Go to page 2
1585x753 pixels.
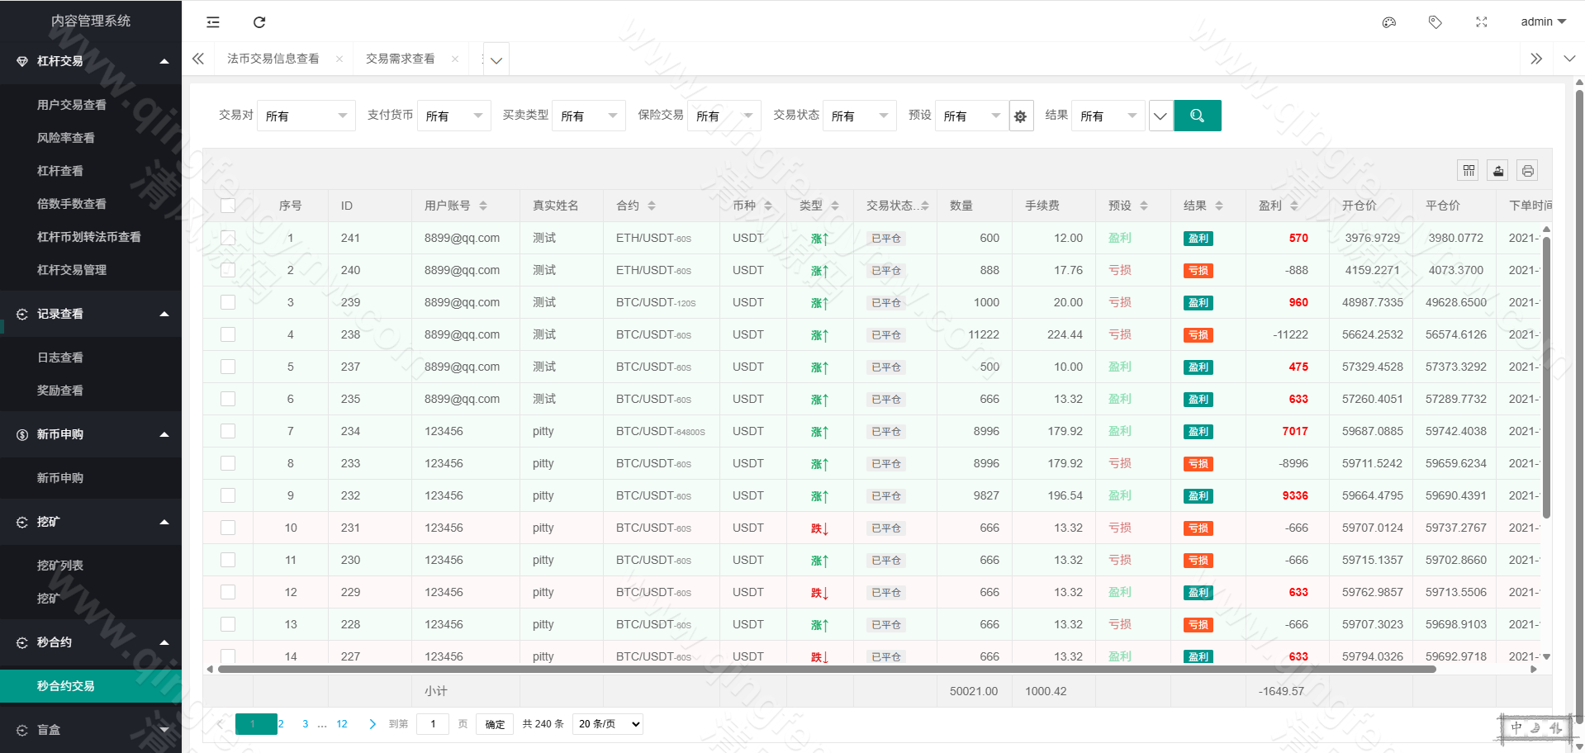[281, 724]
